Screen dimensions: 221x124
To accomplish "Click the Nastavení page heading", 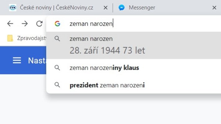I will click(x=37, y=60).
